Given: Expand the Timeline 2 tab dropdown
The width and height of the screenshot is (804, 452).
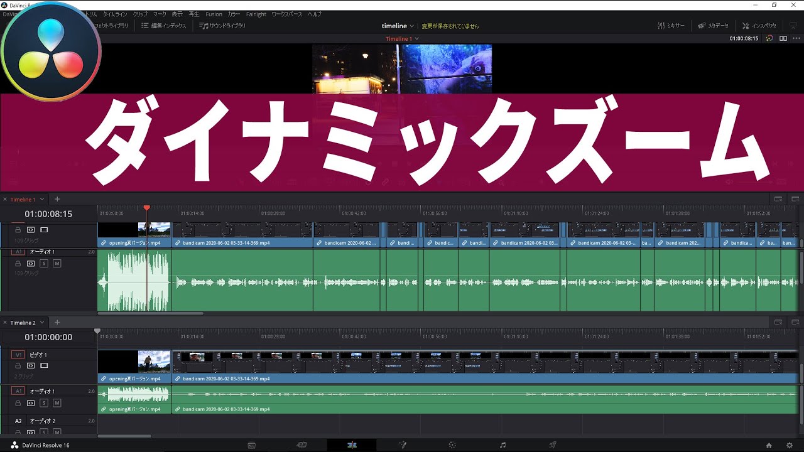Looking at the screenshot, I should coord(42,323).
